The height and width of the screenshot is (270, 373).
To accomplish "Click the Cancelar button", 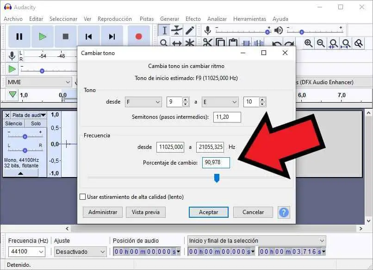I will click(253, 212).
